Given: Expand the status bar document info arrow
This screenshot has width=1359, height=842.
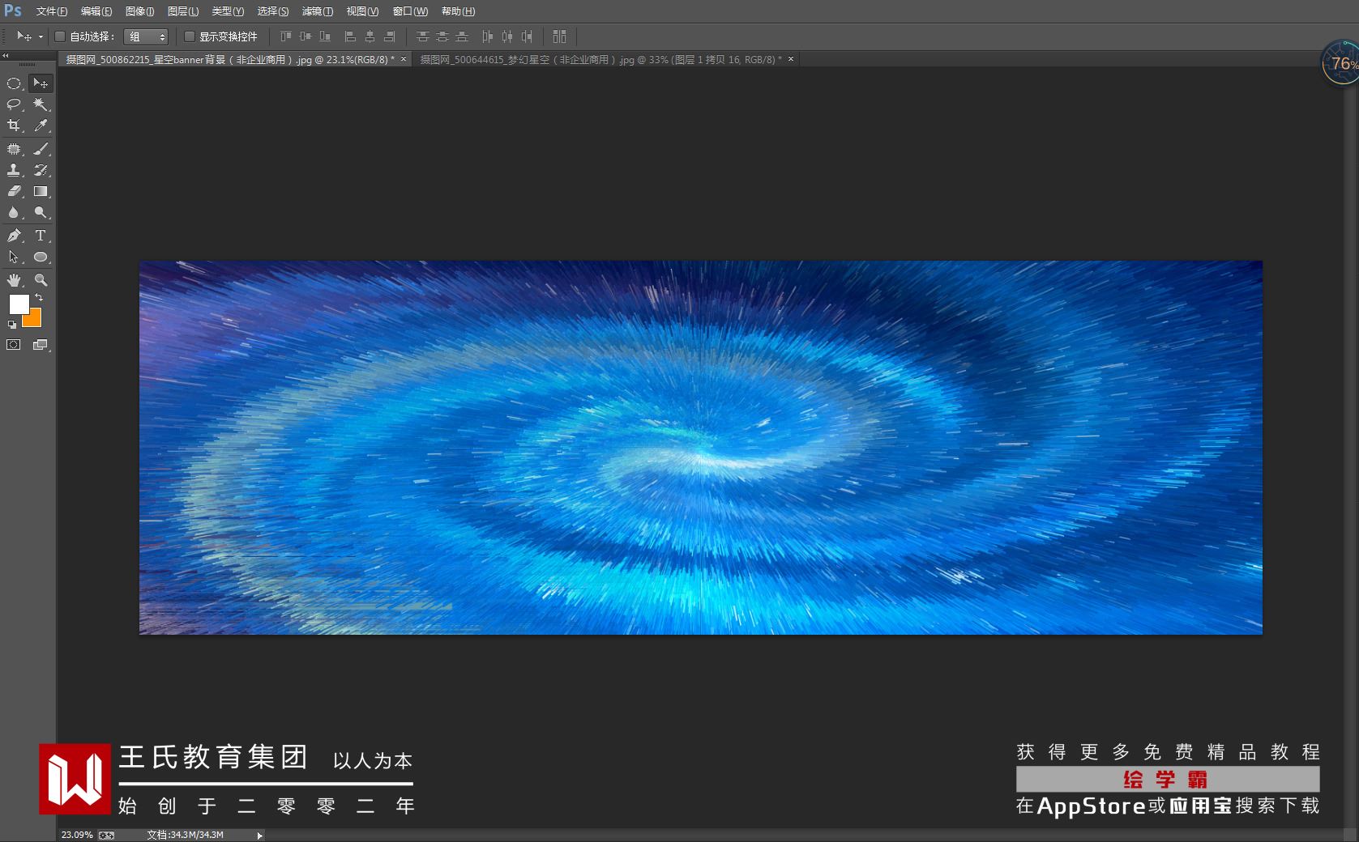Looking at the screenshot, I should click(x=259, y=836).
